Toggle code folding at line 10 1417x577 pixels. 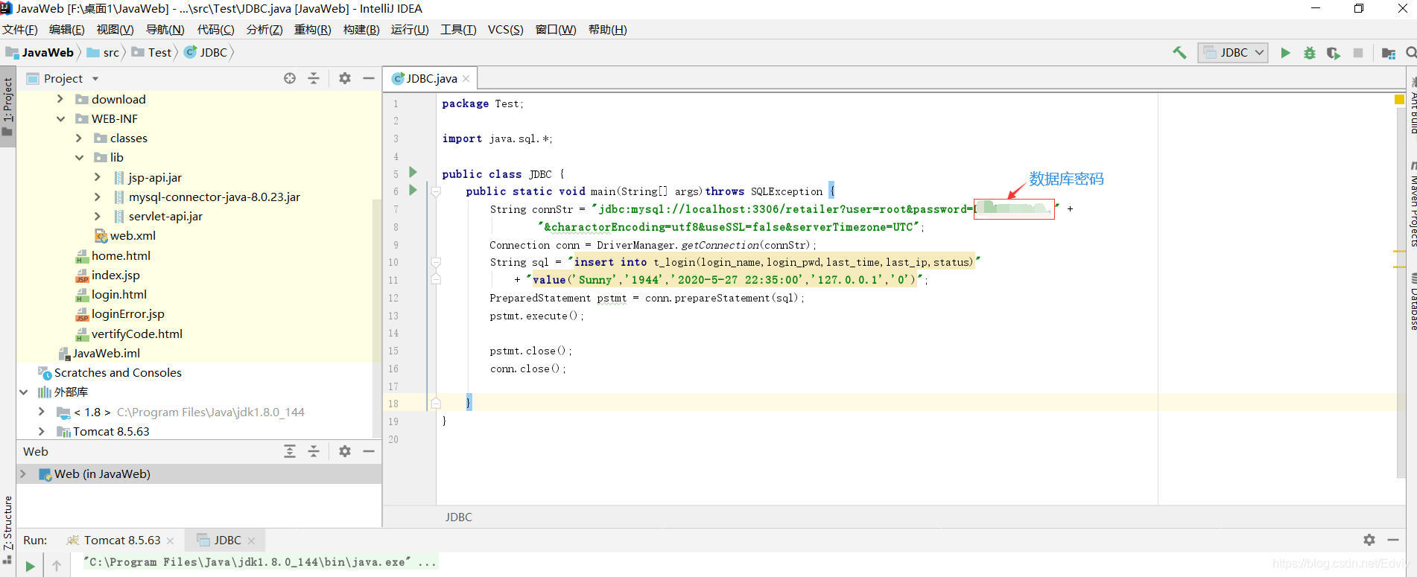tap(436, 262)
